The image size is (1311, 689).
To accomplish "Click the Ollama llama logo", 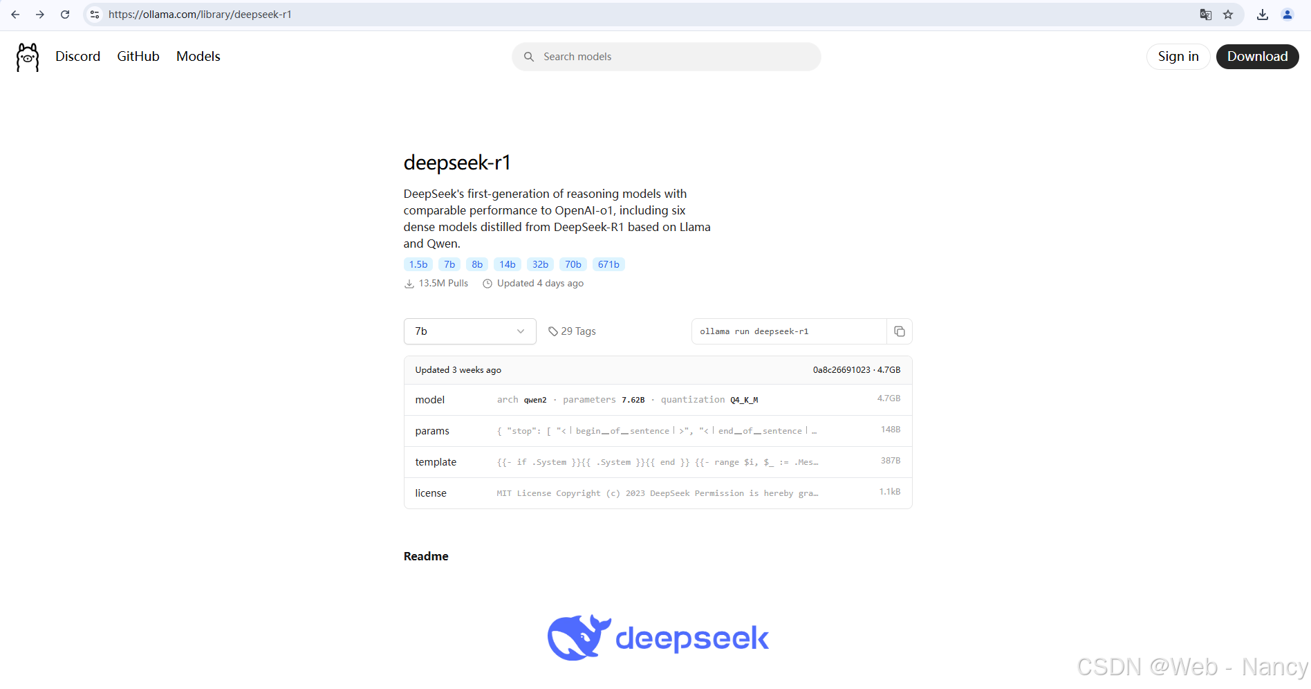I will [28, 57].
